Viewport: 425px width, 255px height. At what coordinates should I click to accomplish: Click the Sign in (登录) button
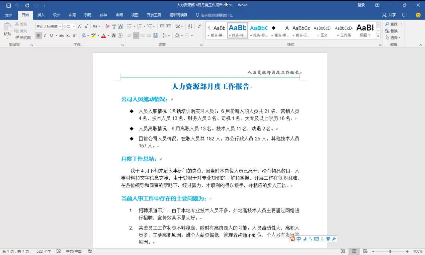point(361,5)
